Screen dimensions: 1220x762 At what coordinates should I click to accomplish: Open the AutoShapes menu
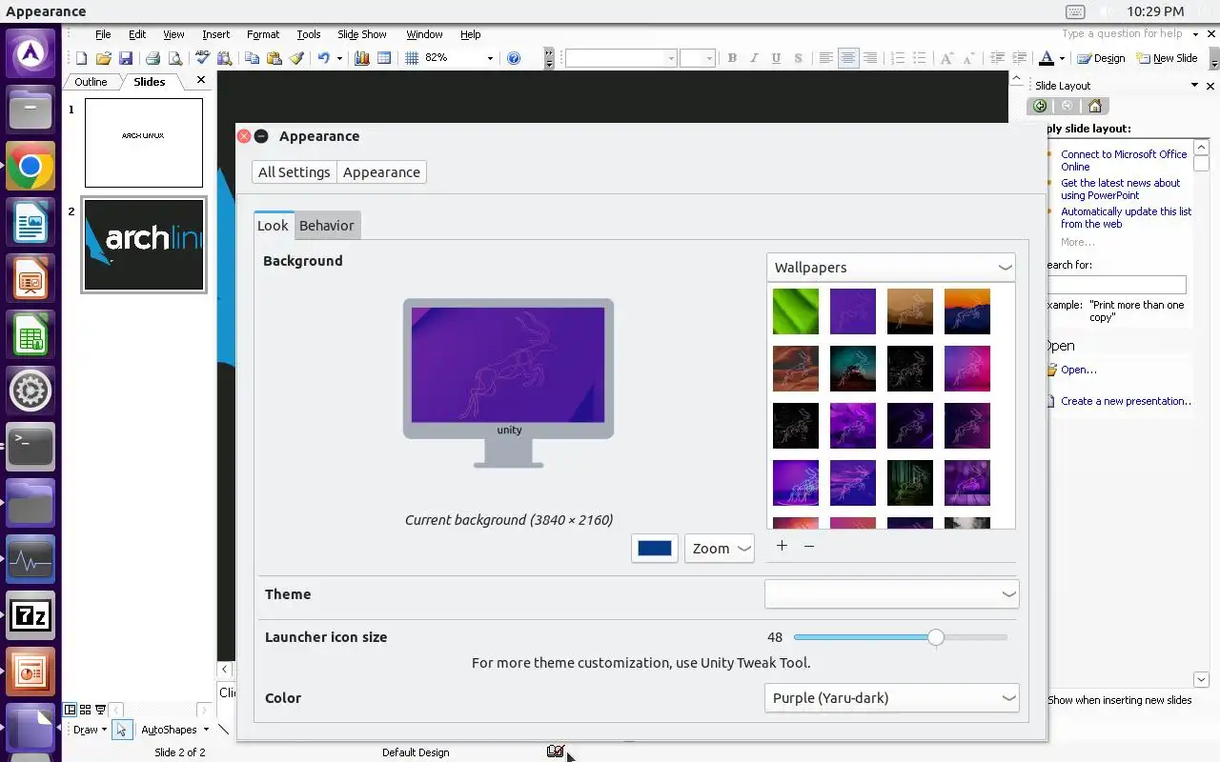click(x=174, y=730)
